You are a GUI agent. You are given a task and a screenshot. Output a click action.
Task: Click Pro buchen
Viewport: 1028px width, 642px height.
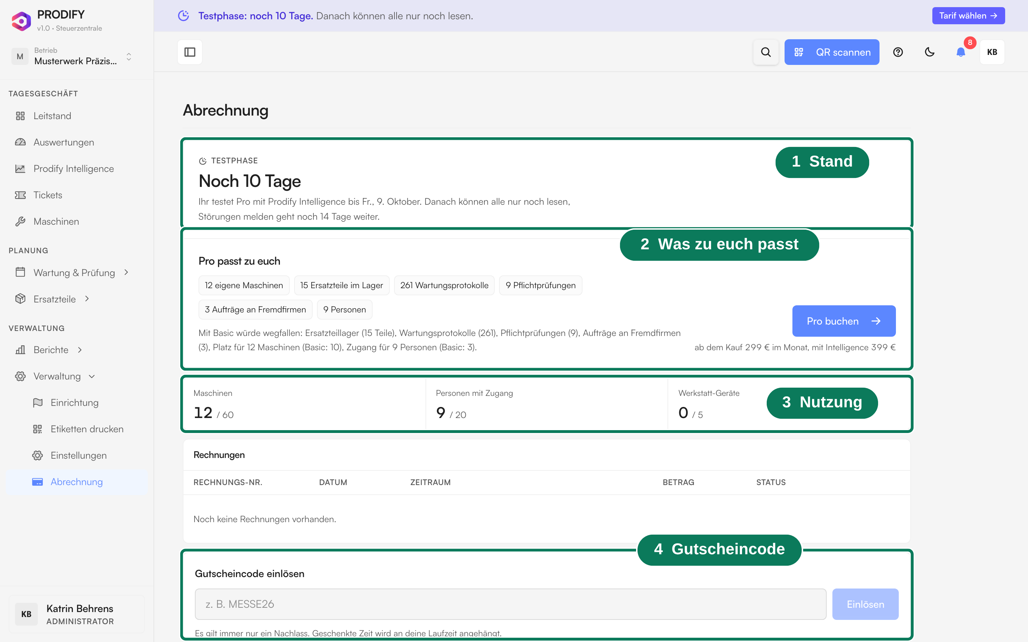[844, 321]
